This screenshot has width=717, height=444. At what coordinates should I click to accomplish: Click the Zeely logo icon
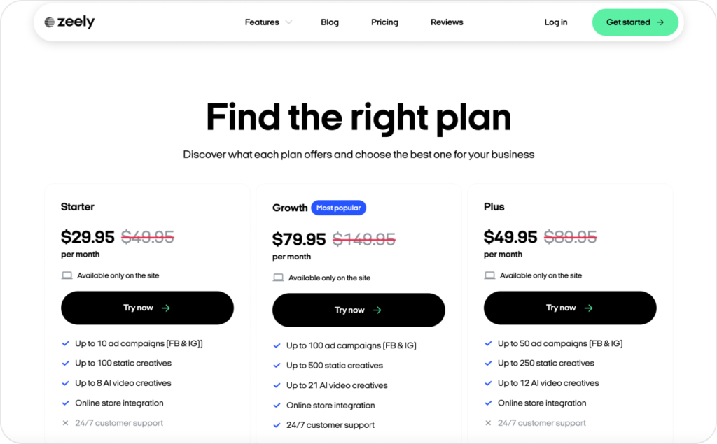click(x=49, y=22)
